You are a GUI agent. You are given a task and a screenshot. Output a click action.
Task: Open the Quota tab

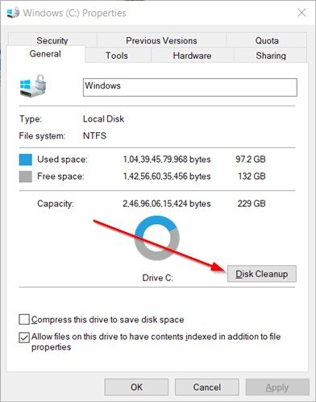(x=267, y=40)
